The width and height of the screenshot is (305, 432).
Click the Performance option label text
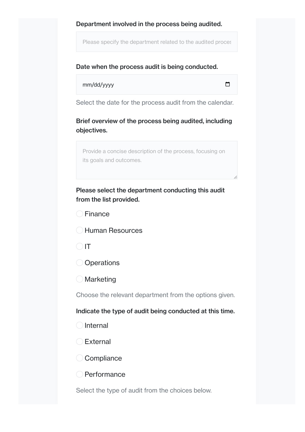coord(105,374)
